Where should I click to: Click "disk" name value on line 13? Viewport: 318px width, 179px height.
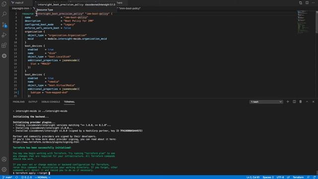(x=52, y=53)
